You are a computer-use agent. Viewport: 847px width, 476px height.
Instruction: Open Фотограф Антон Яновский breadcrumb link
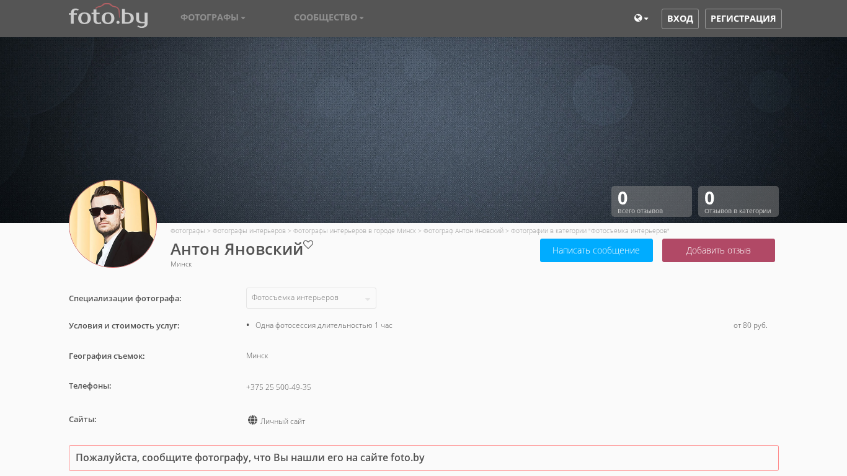click(463, 231)
